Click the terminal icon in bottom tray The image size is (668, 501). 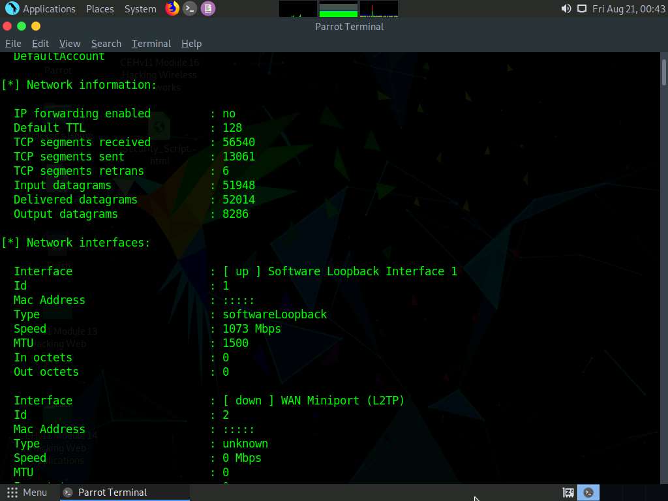click(588, 493)
